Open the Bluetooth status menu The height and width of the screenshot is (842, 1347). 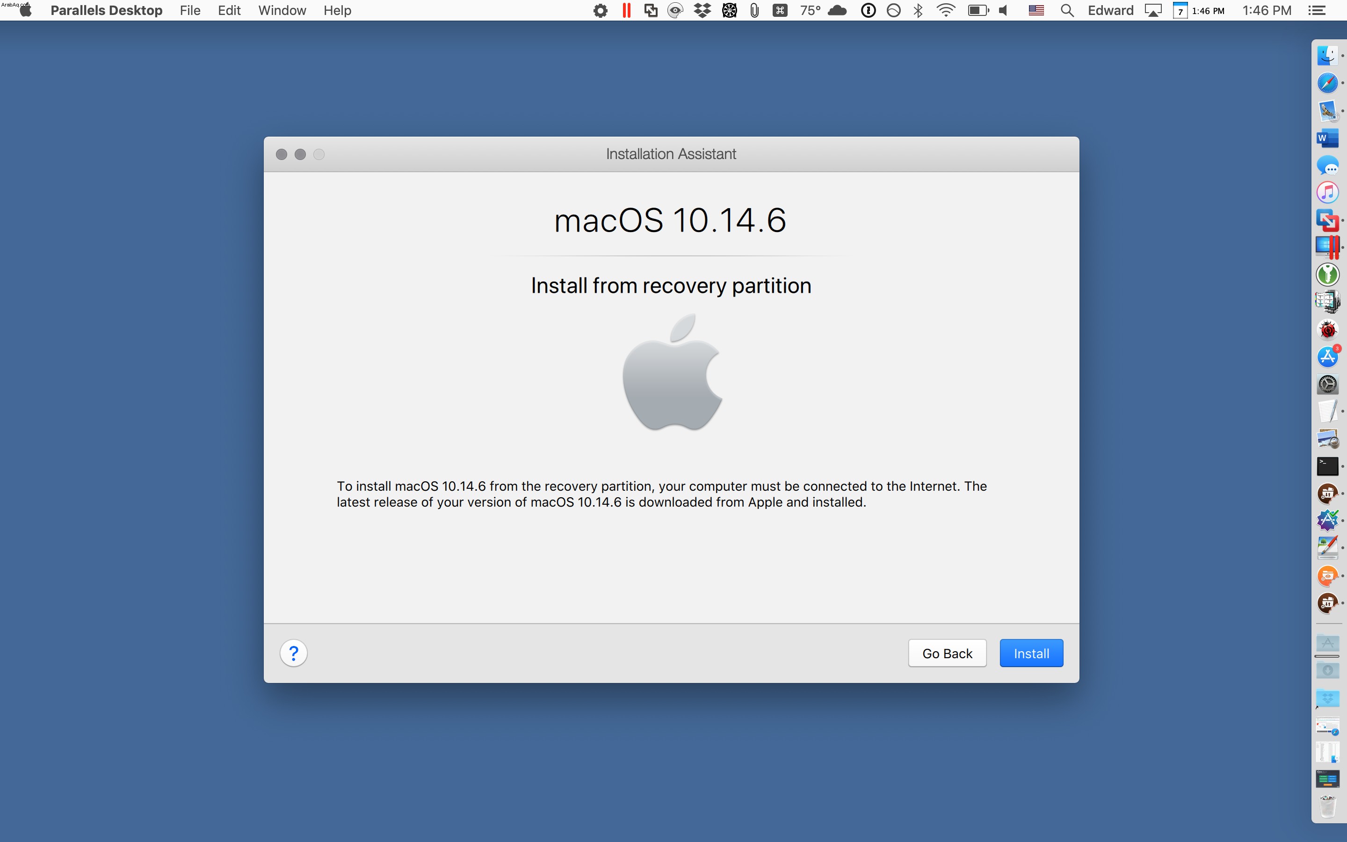click(918, 10)
